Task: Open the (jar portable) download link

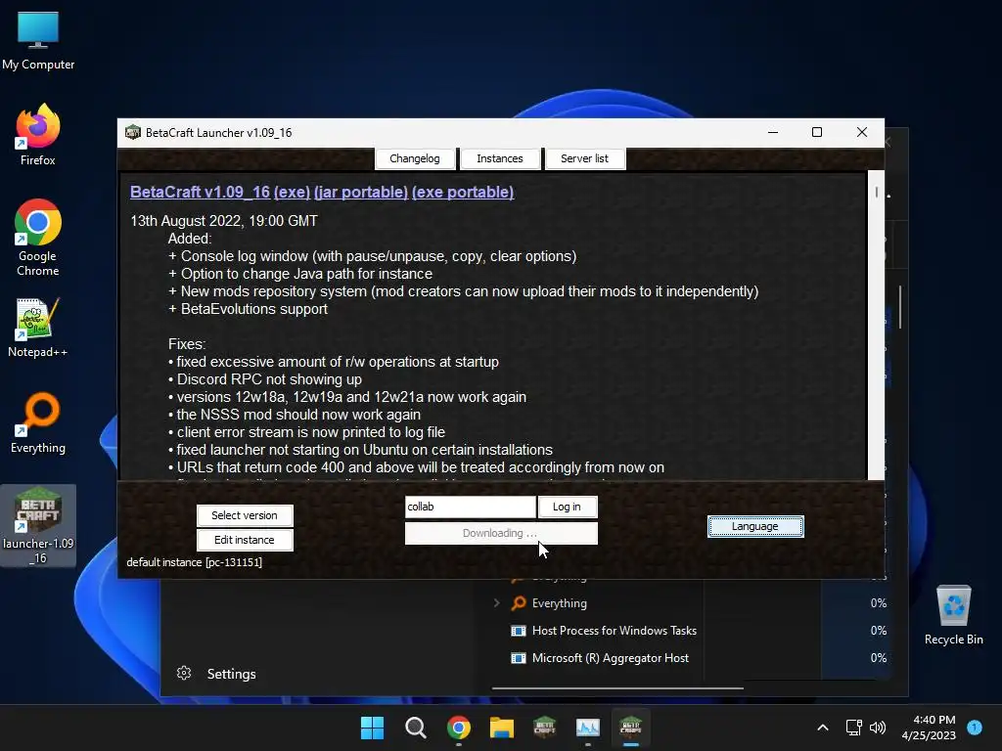Action: click(361, 193)
